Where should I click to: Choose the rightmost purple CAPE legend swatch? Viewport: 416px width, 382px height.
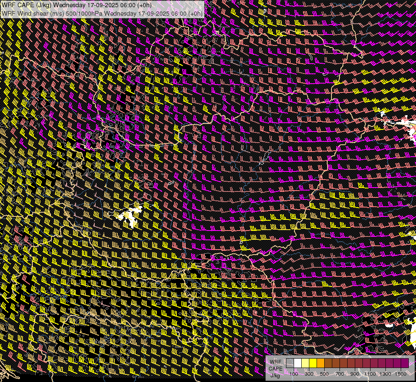[405, 363]
